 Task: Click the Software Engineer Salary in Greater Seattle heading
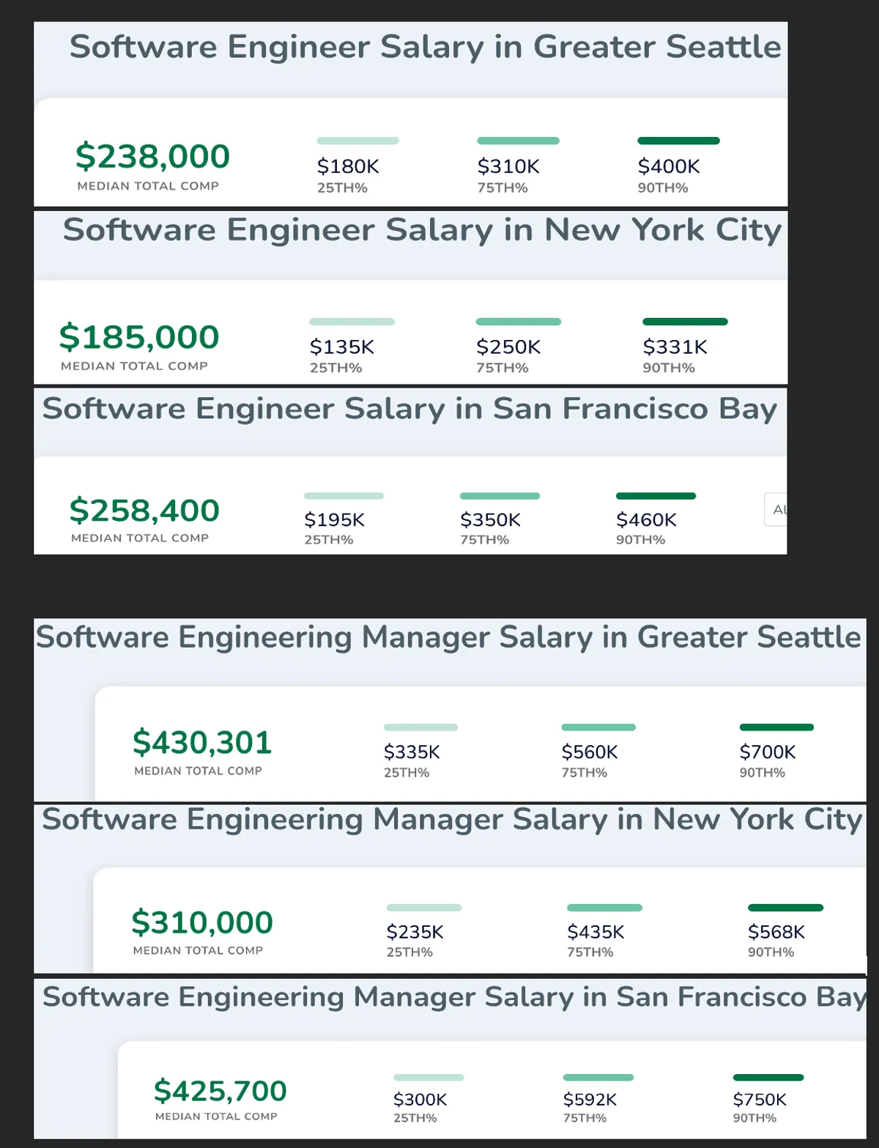425,47
